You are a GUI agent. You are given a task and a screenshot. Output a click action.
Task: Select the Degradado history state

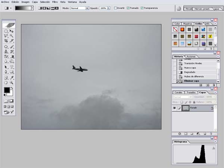click(x=190, y=72)
